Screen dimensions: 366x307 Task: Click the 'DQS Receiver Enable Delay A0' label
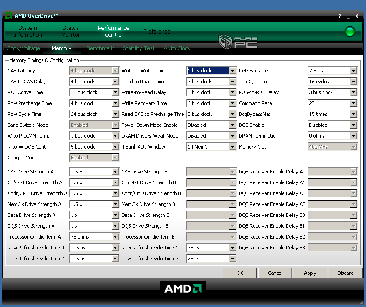tap(272, 172)
